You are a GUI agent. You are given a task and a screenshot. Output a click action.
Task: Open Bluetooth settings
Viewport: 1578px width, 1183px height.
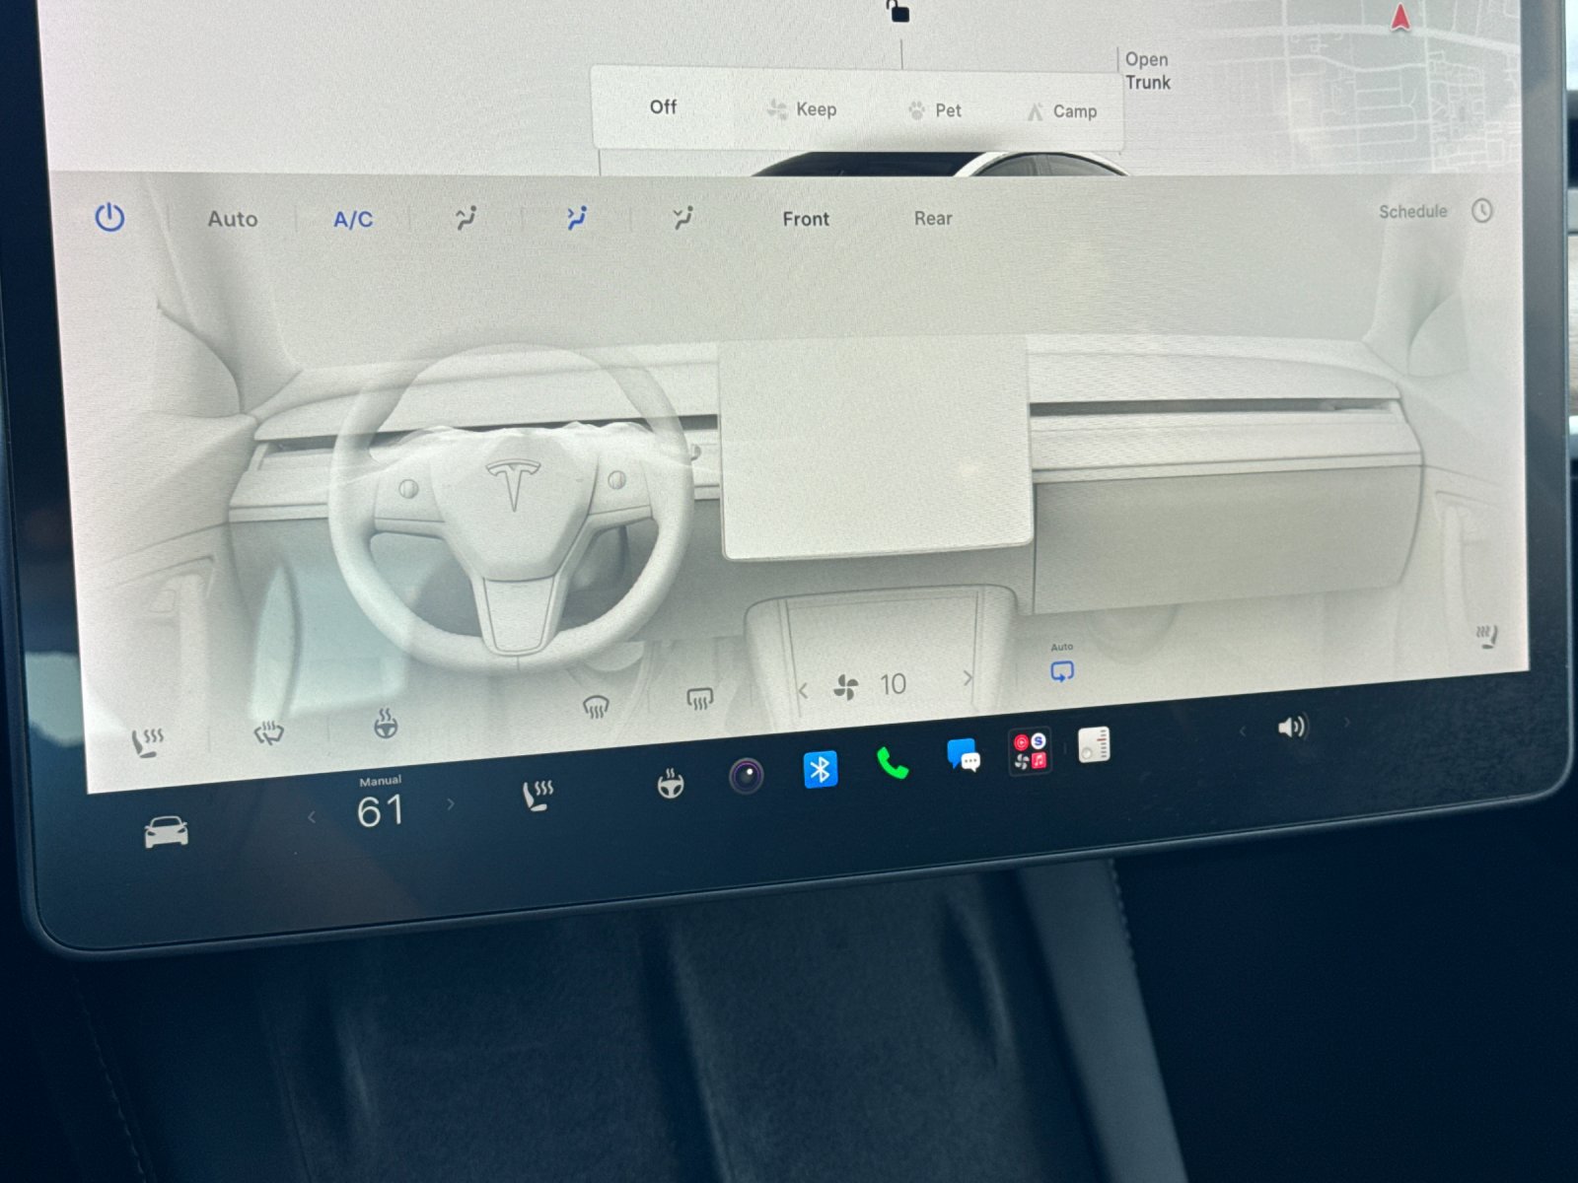820,769
